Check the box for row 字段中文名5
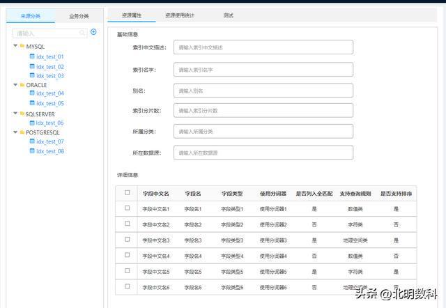Image resolution: width=446 pixels, height=308 pixels. tap(127, 270)
